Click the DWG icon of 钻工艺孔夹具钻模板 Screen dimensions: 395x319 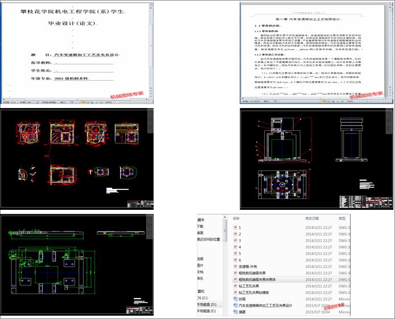coord(236,293)
